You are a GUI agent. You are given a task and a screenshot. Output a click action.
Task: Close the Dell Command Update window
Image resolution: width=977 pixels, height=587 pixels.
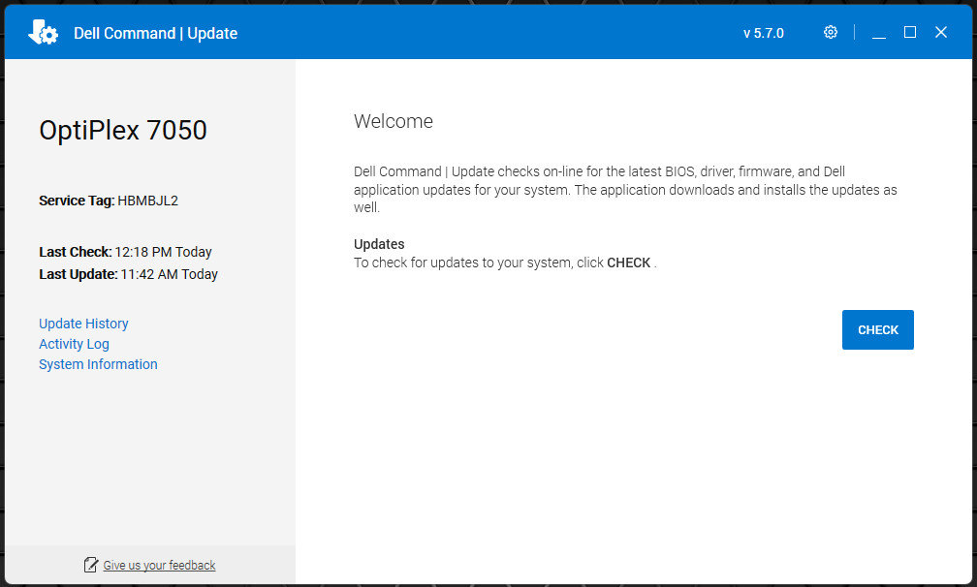pos(941,32)
